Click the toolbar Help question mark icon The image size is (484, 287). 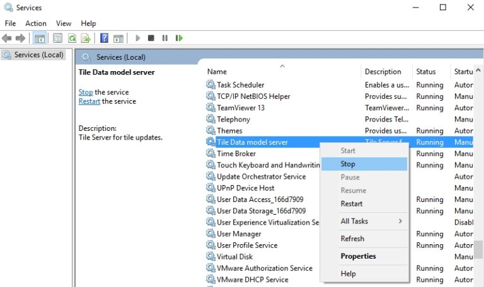click(x=104, y=38)
